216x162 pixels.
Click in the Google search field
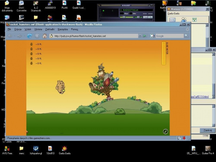point(169,36)
